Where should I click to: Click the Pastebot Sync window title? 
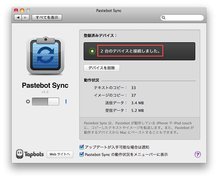pos(109,10)
